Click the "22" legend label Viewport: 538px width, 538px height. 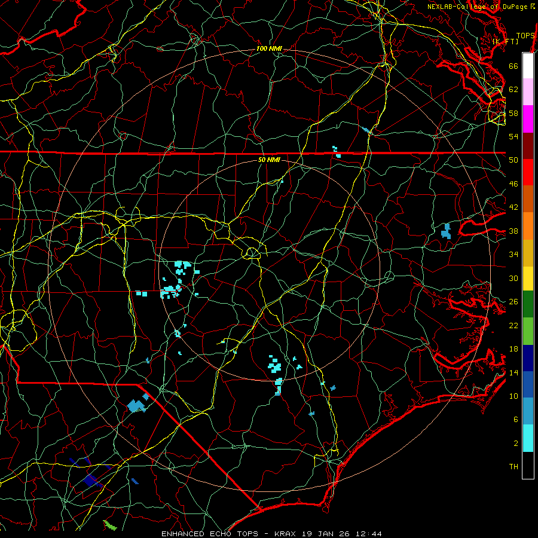click(x=513, y=325)
